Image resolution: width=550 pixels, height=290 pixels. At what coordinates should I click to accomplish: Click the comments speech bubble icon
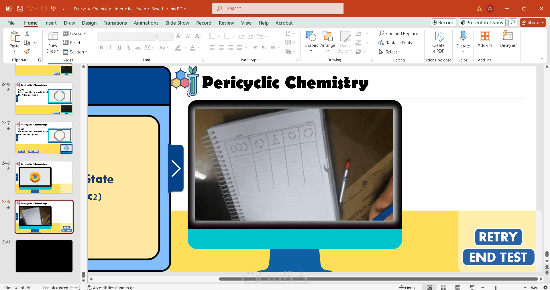(513, 23)
